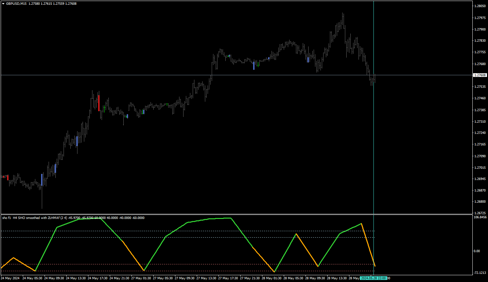Click the 106.8456 indicator scale value
488x282 pixels.
coord(481,217)
